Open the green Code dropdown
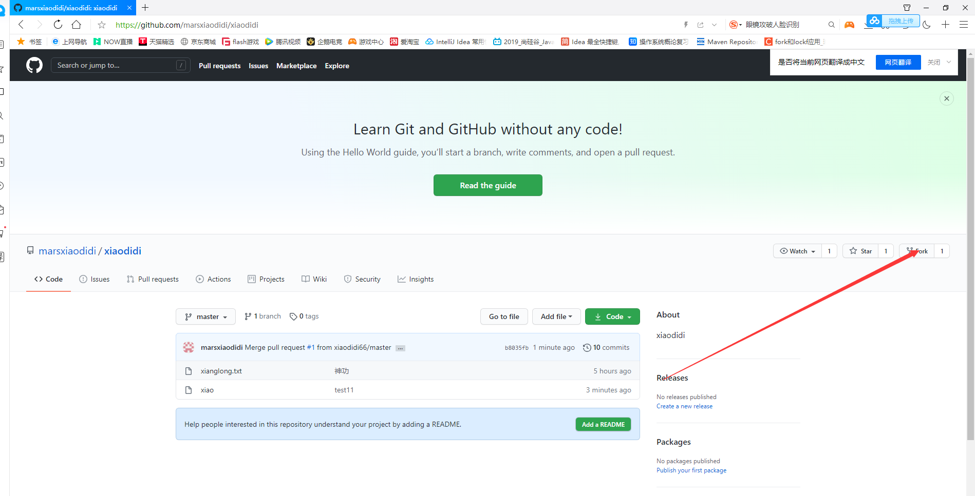 point(612,316)
